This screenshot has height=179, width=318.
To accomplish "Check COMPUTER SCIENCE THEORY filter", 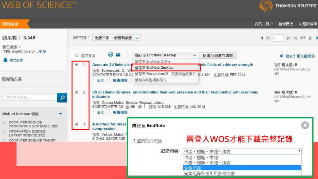I will (4, 140).
